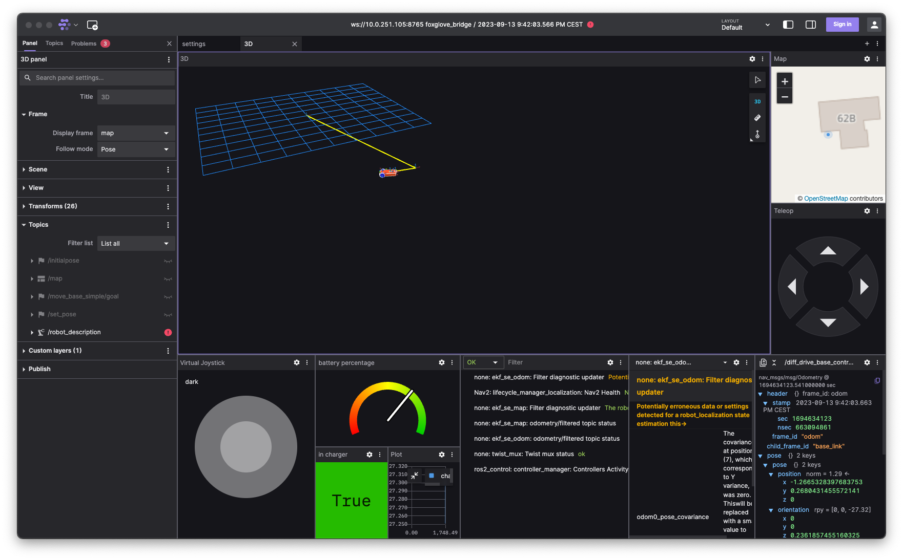The image size is (903, 560).
Task: Open the user profile icon
Action: (x=874, y=25)
